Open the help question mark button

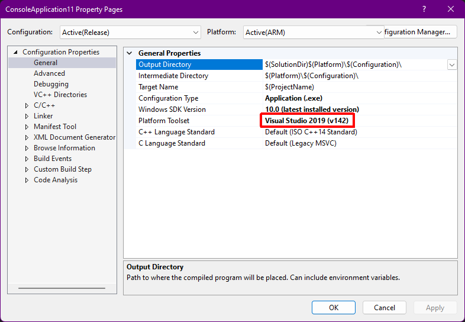[x=424, y=9]
